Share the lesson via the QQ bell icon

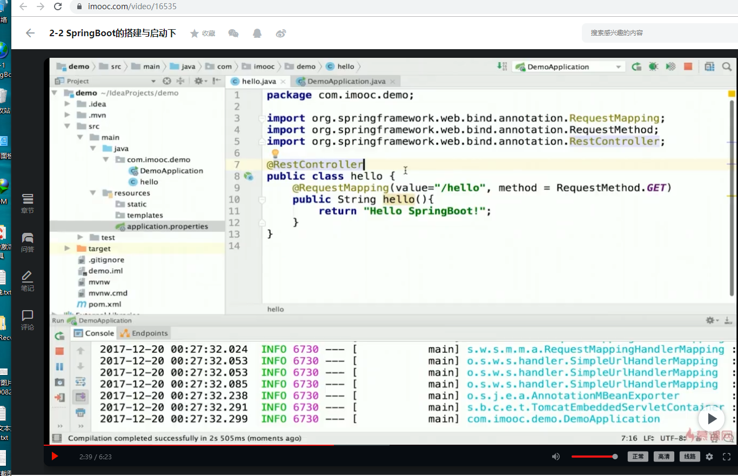pos(257,33)
